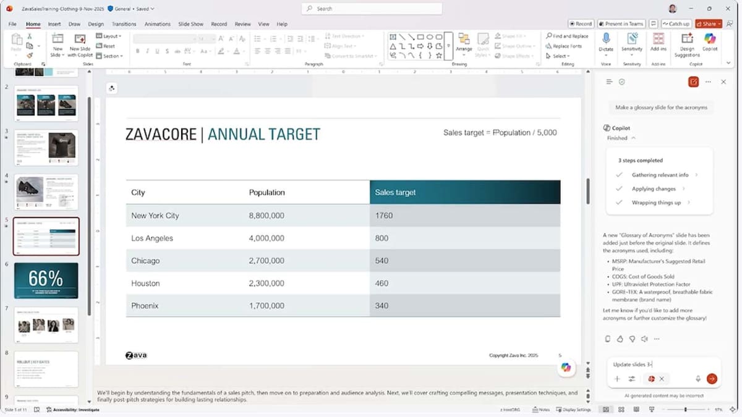Toggle Italic formatting
Viewport: 742px width, 417px height.
[148, 51]
